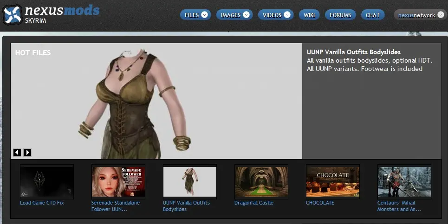Screen dimensions: 448x224
Task: Open the Serenade-Standalone Follower link
Action: tap(116, 206)
